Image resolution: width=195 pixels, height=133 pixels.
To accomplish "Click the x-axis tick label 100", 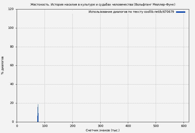I will tap(45, 126).
